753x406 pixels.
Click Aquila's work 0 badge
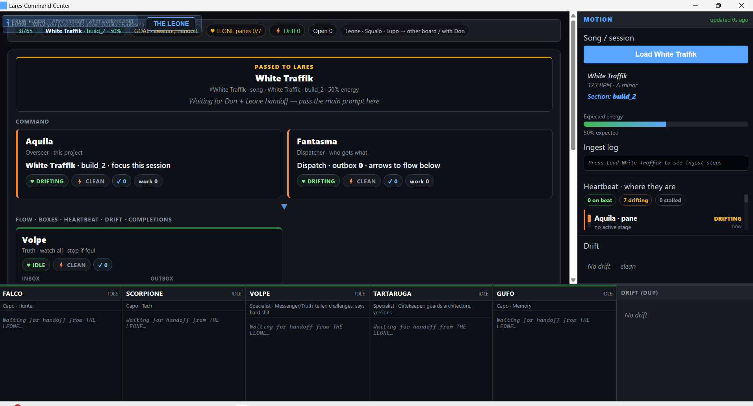tap(148, 181)
